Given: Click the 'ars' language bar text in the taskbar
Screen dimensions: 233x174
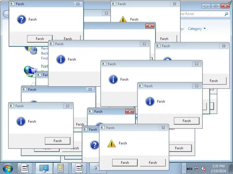Looking at the screenshot, I should (190, 169).
